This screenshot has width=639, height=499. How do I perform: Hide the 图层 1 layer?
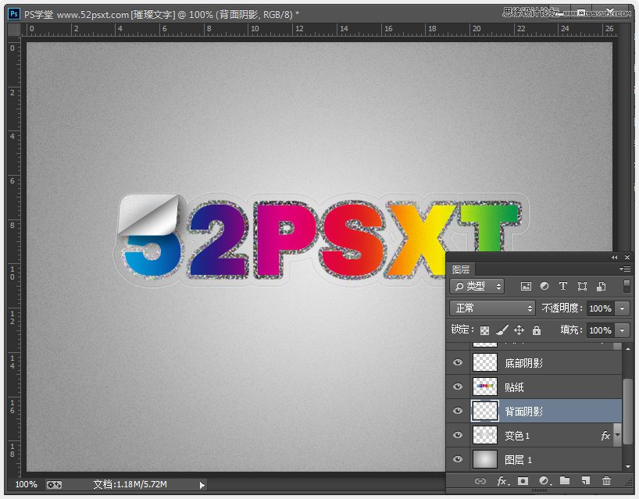(x=458, y=459)
